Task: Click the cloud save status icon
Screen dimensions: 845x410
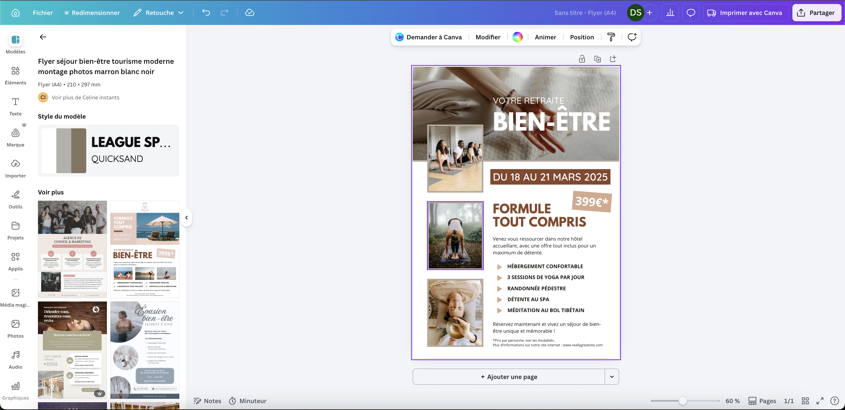Action: pos(250,13)
